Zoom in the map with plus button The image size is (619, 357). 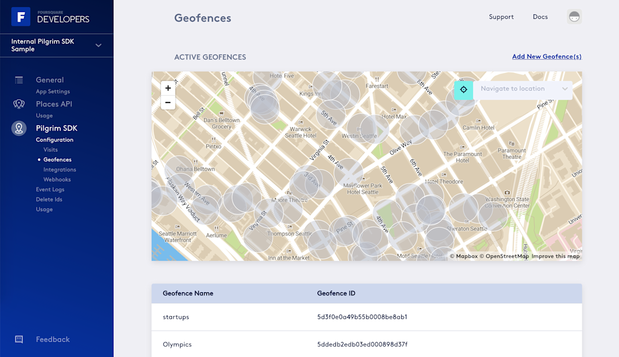pos(168,88)
